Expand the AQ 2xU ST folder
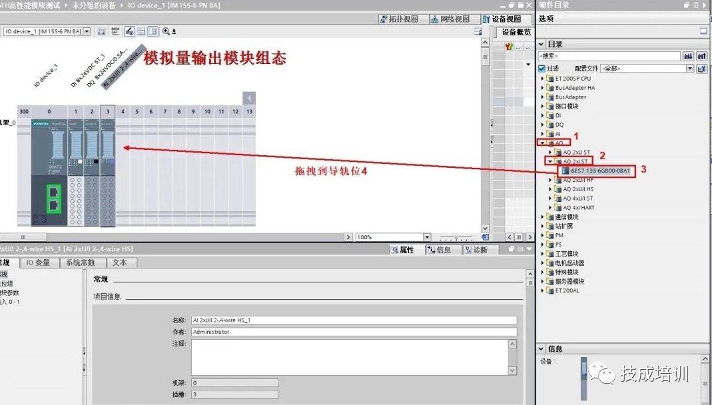The width and height of the screenshot is (712, 405). point(550,152)
